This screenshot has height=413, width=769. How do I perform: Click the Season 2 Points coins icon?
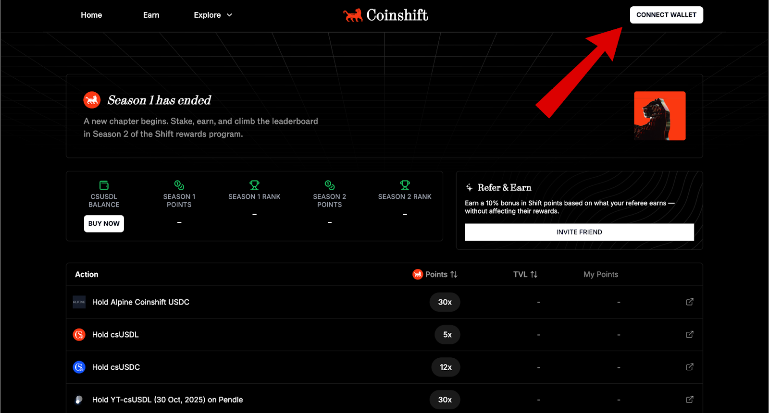point(330,185)
